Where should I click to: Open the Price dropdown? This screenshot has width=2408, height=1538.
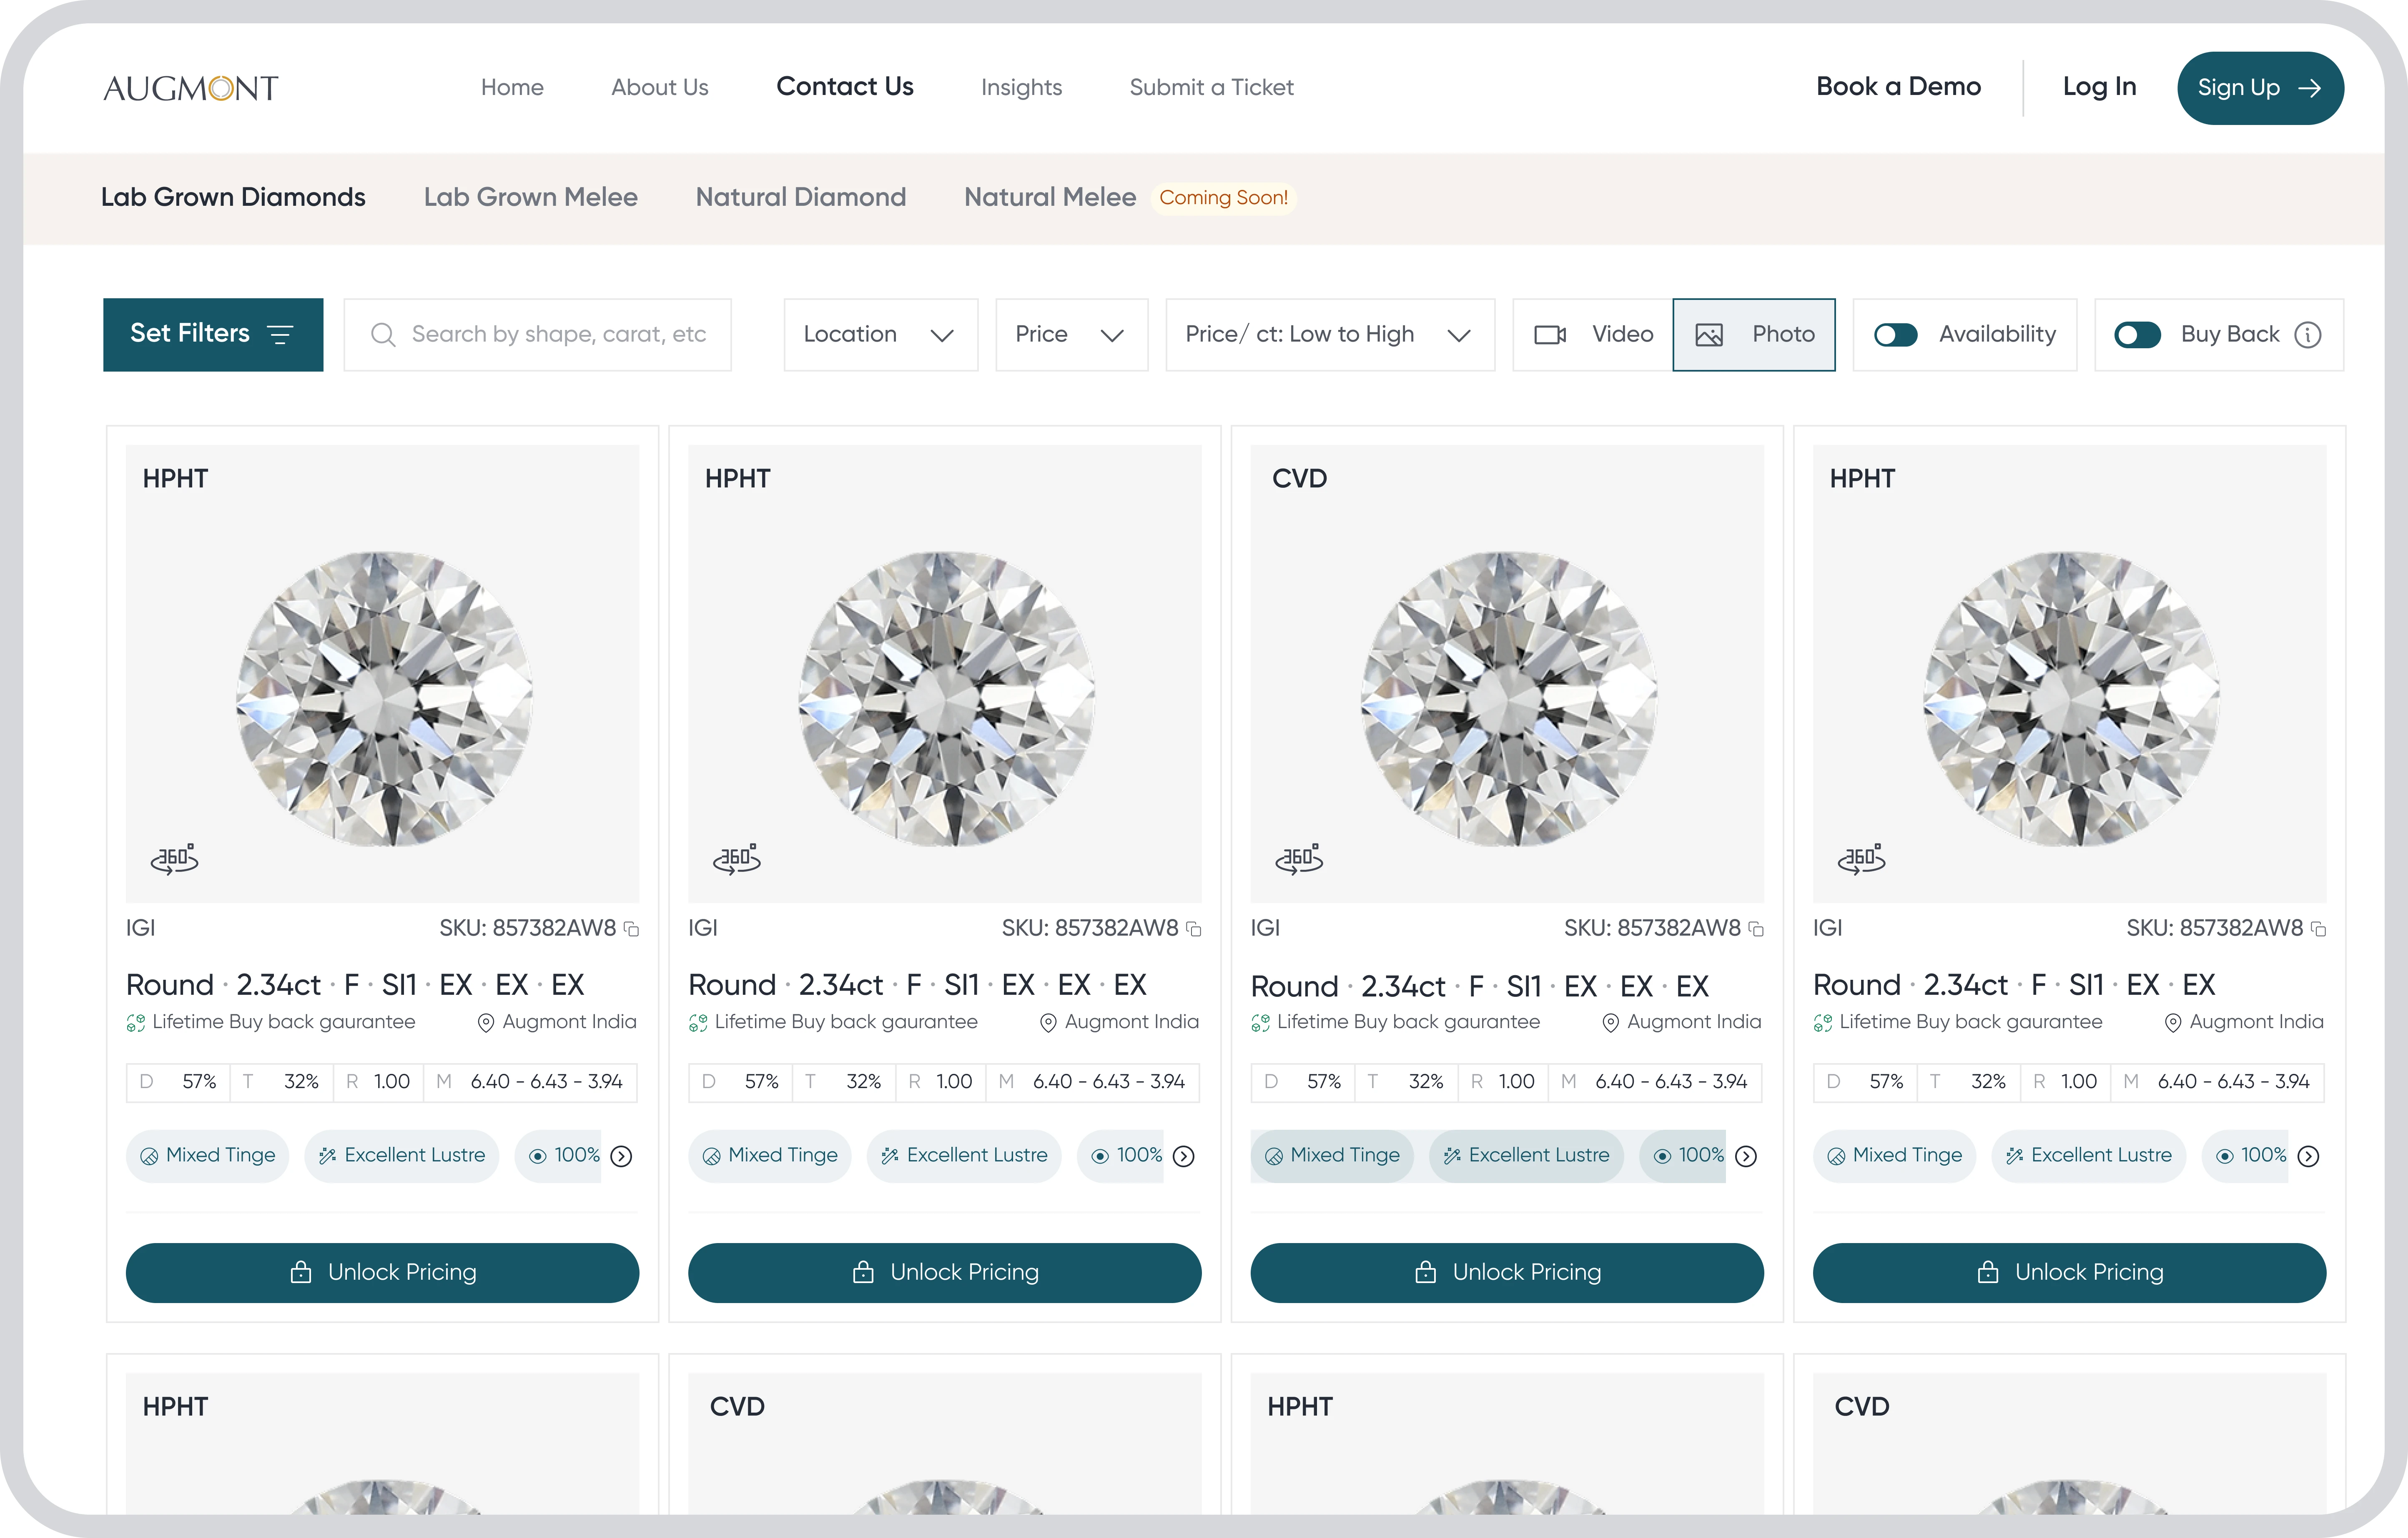coord(1071,335)
